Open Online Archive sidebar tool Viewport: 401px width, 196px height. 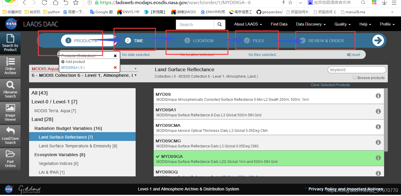click(x=10, y=66)
